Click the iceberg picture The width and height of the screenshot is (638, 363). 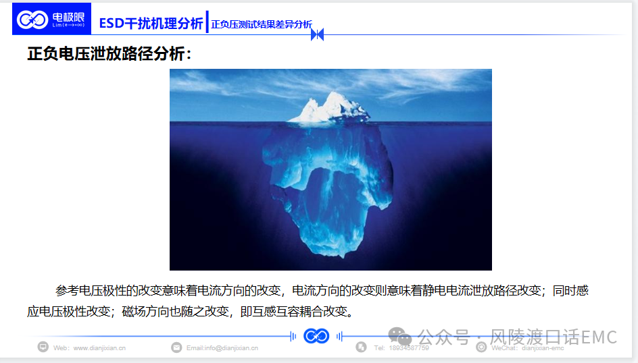(x=330, y=170)
